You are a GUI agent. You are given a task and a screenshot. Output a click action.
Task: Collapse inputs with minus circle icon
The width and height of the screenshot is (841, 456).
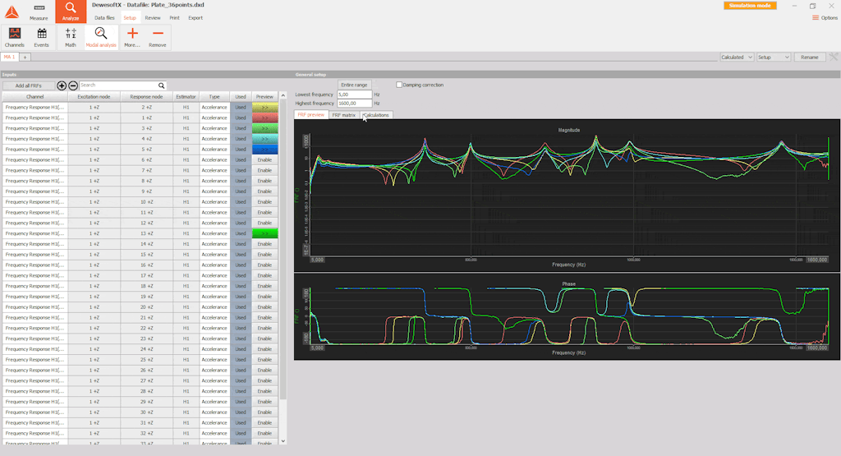(73, 85)
